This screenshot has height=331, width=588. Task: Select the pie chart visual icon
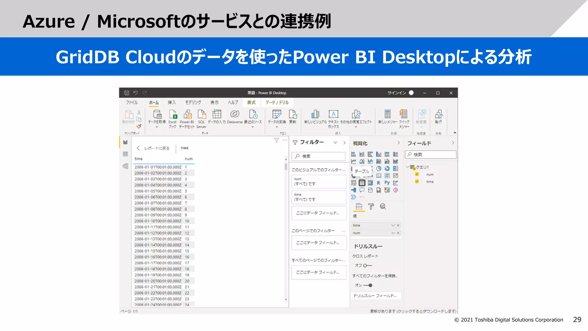tap(379, 168)
